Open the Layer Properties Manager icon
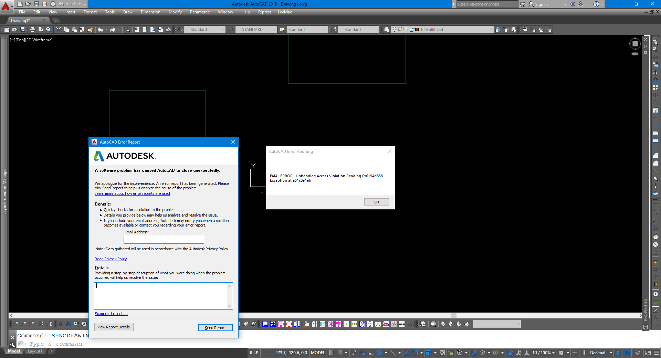This screenshot has height=358, width=661. click(x=387, y=30)
